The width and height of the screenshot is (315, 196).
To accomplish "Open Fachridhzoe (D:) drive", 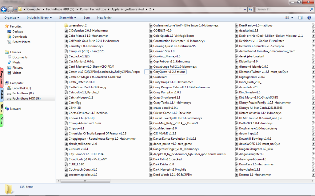I will tap(23, 93).
